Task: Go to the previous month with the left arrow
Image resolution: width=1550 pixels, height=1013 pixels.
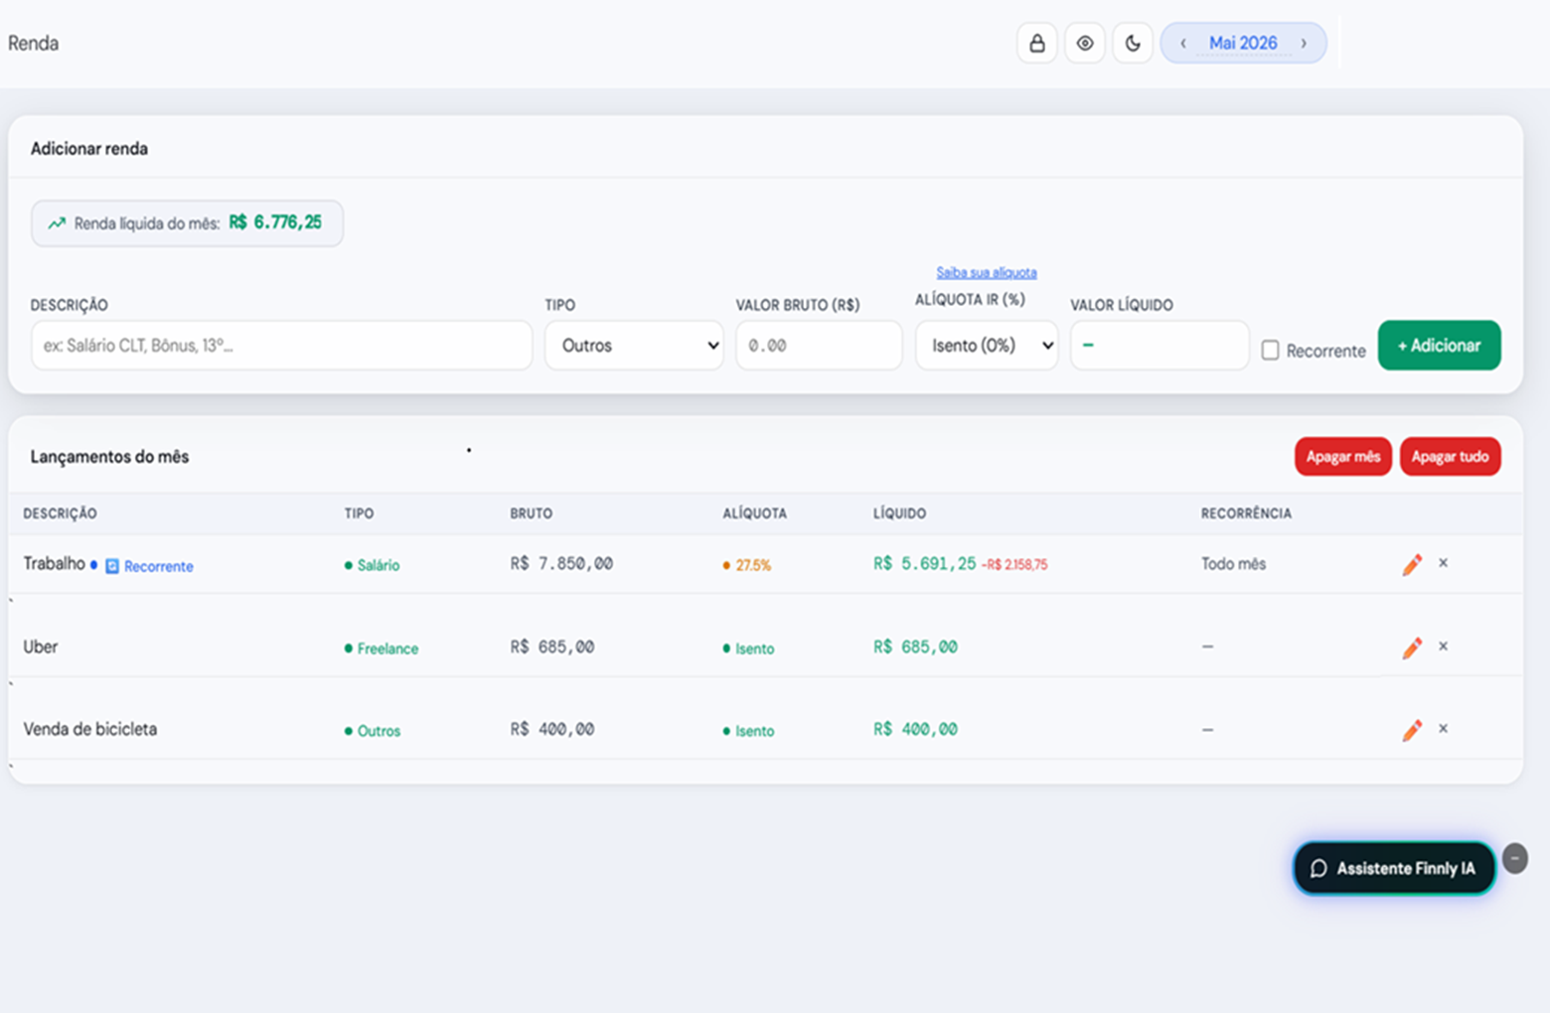Action: 1182,44
